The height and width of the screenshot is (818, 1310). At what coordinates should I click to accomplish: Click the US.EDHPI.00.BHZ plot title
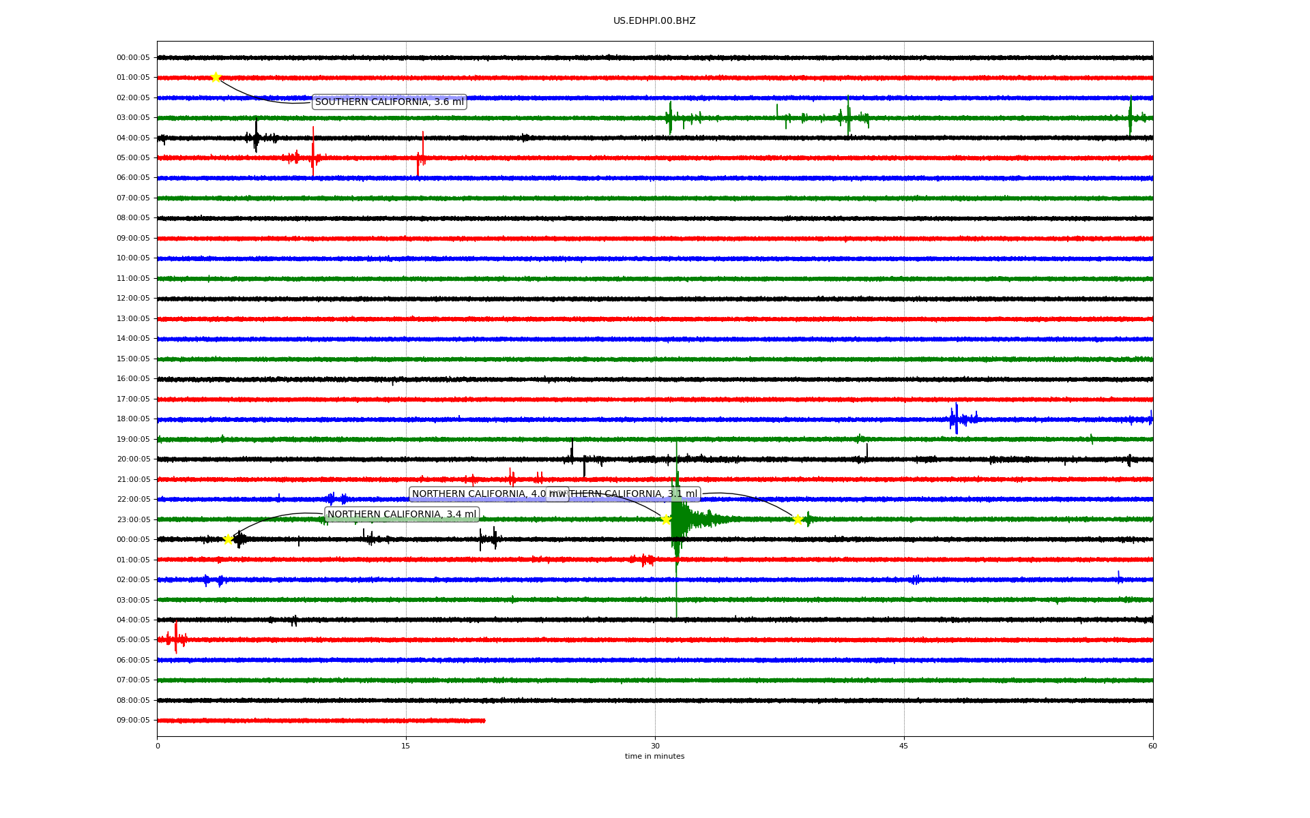coord(654,21)
